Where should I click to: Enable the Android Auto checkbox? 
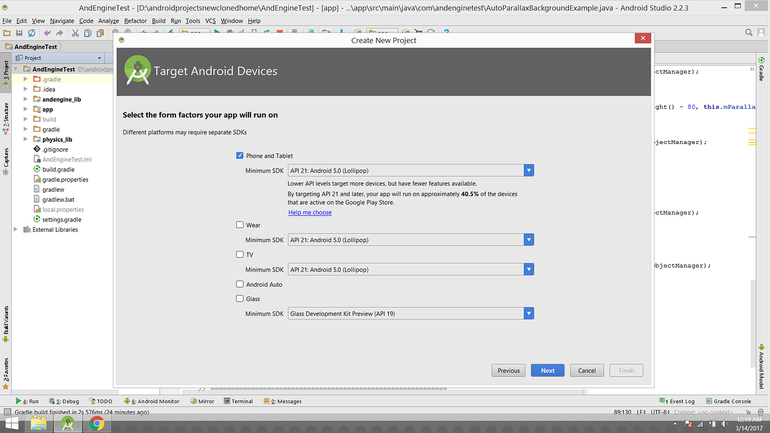click(240, 284)
